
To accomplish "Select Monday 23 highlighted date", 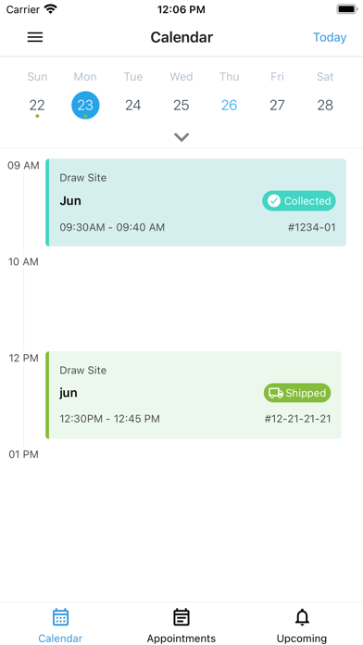I will (85, 106).
